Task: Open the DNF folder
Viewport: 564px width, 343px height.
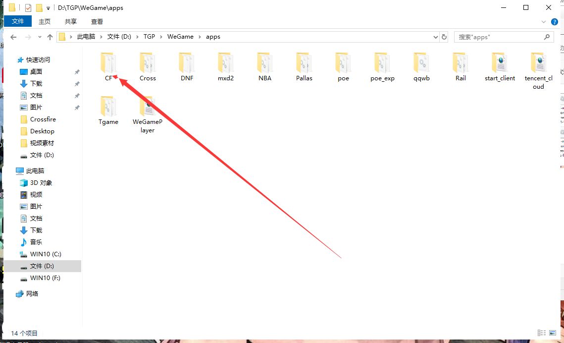Action: click(187, 66)
